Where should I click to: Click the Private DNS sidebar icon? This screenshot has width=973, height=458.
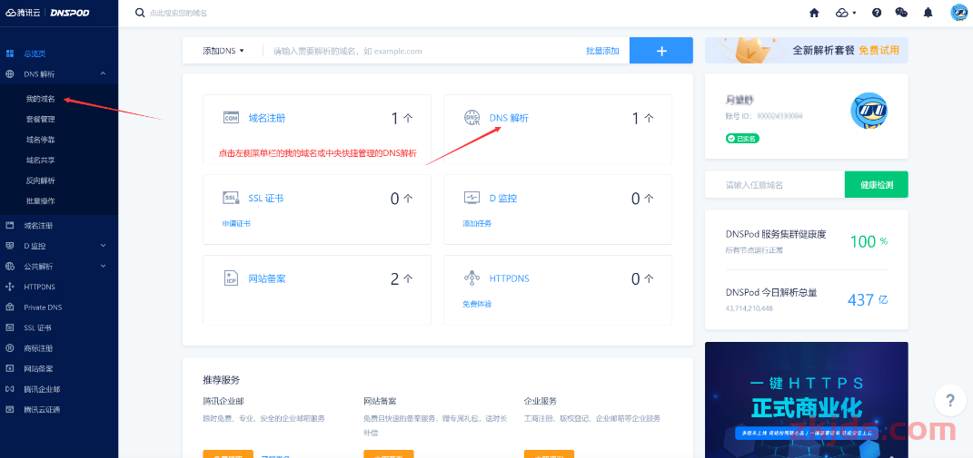click(x=9, y=307)
